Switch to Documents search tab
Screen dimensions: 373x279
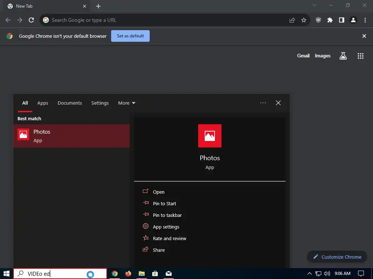click(70, 103)
